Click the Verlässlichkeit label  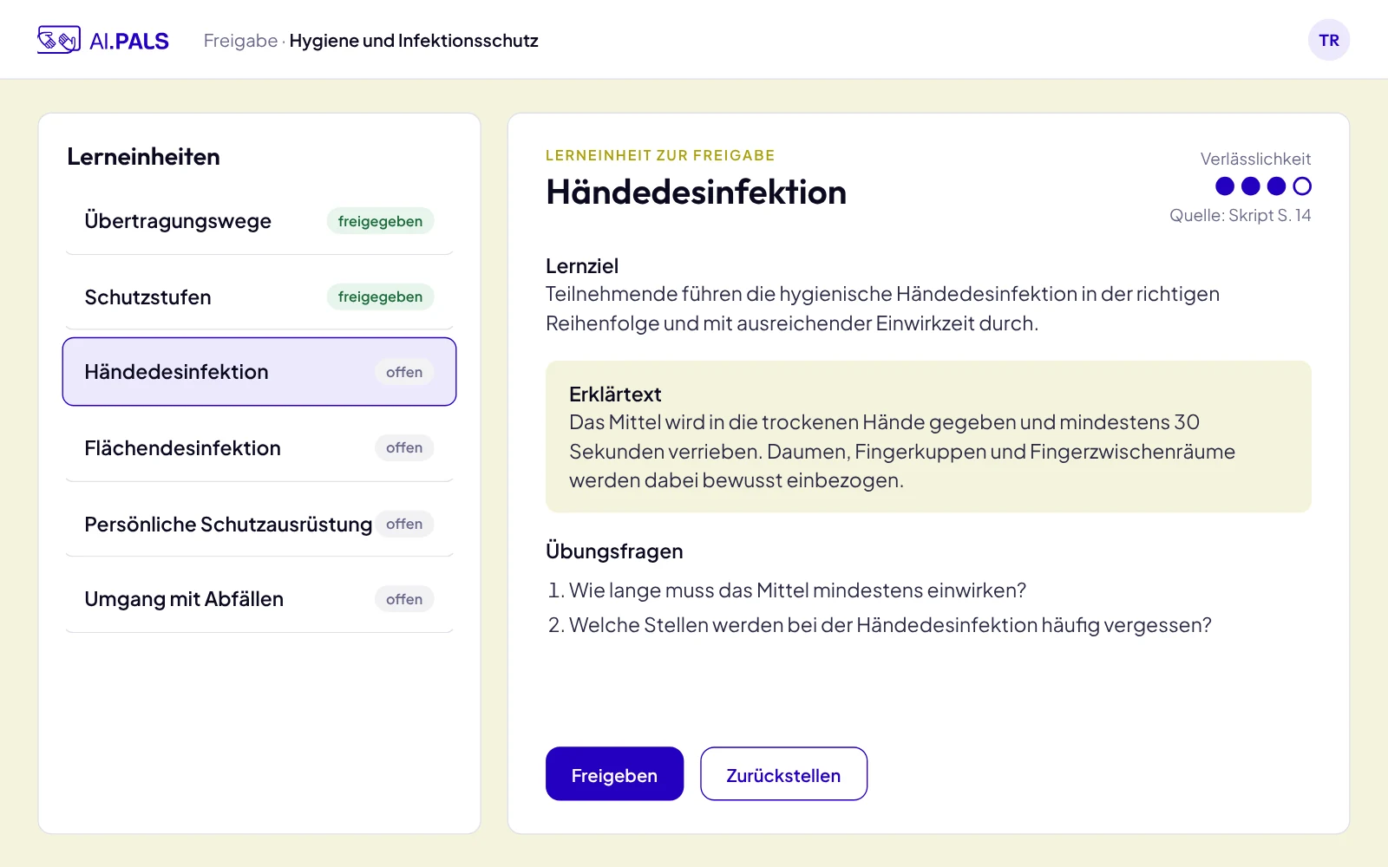(x=1255, y=159)
